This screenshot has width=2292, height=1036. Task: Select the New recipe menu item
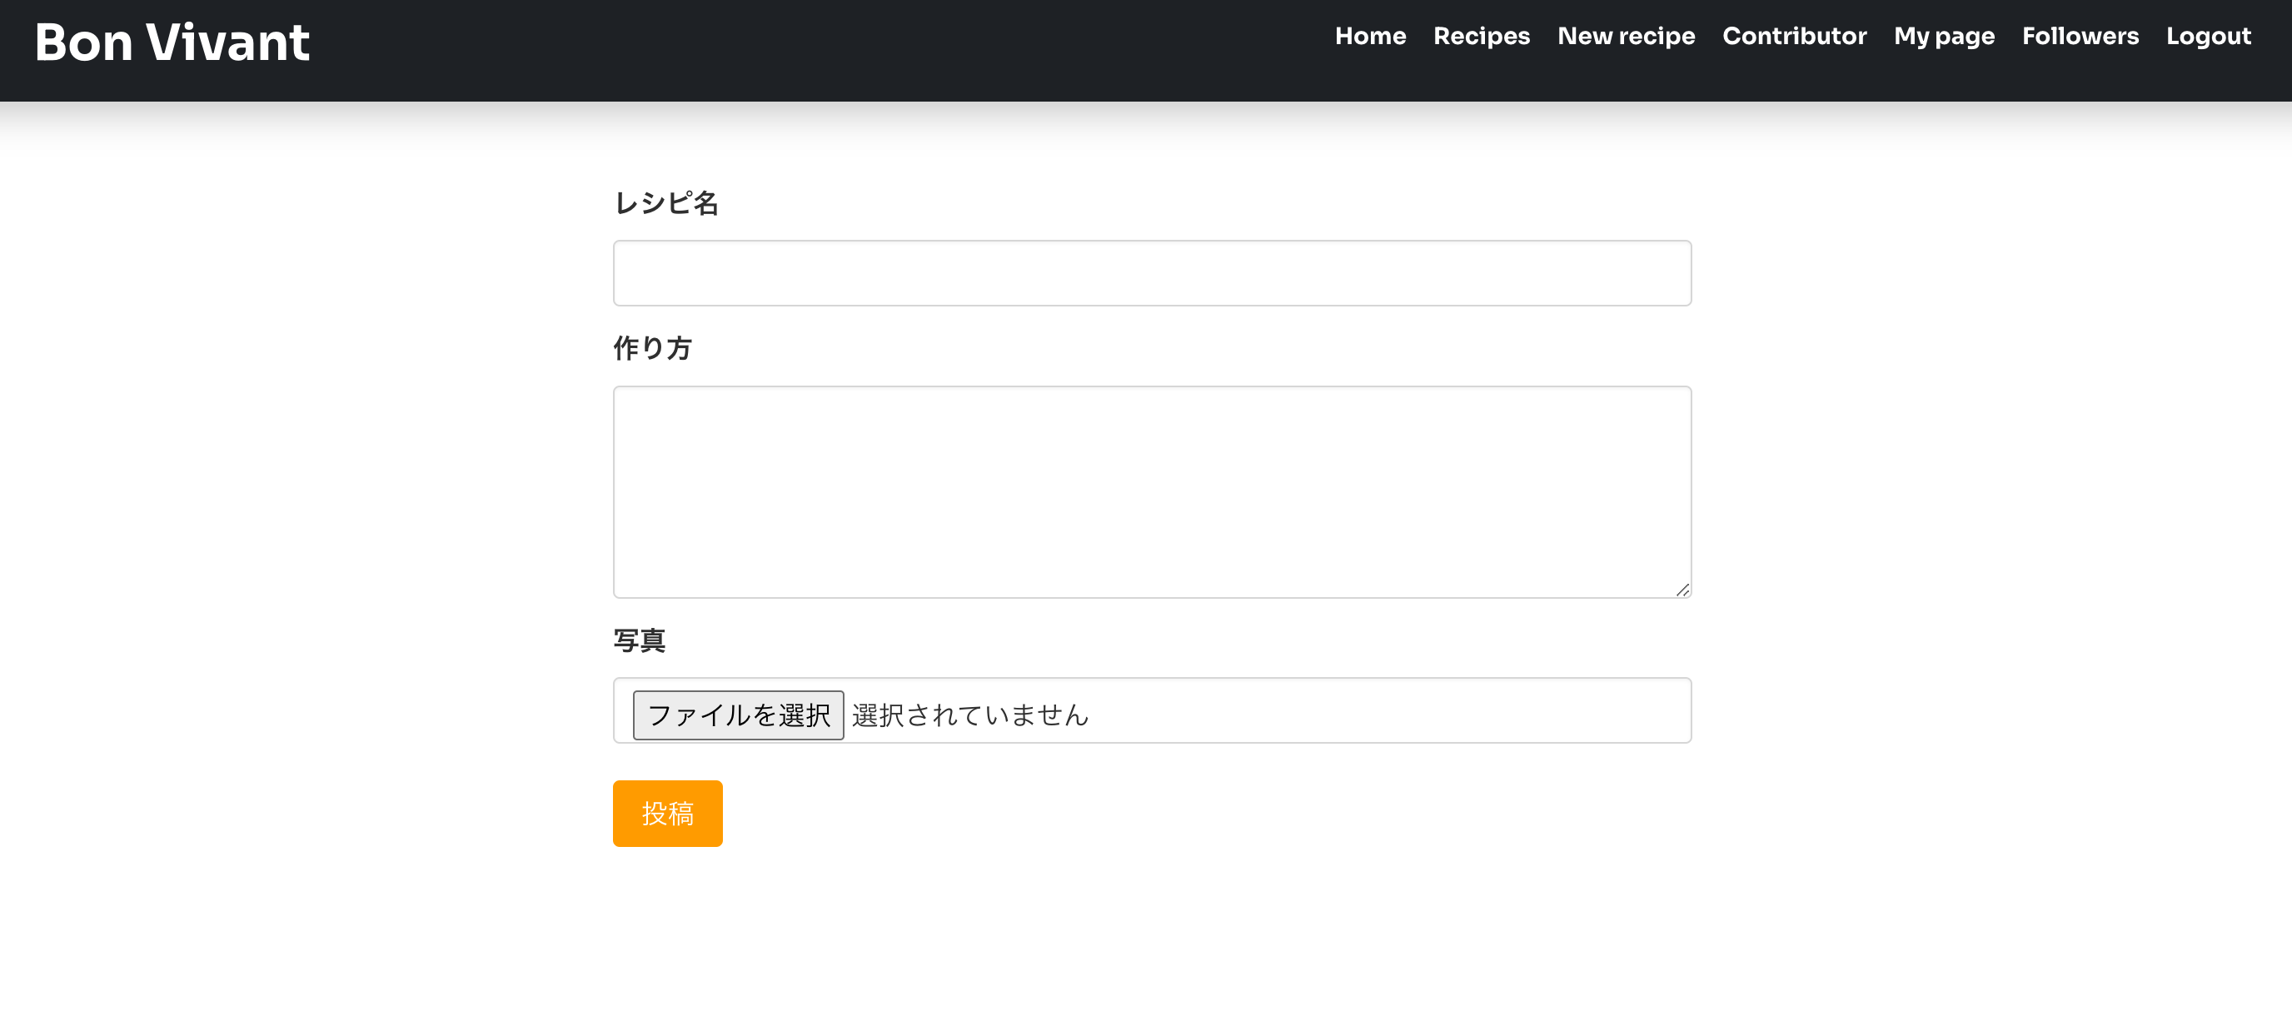[x=1626, y=37]
